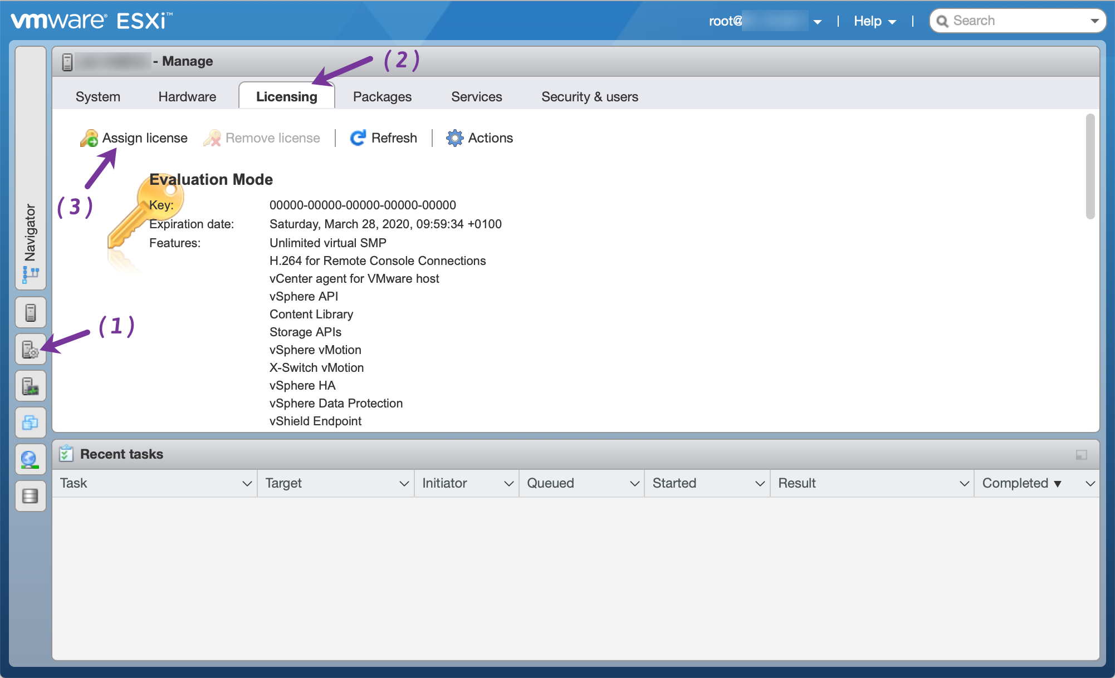The height and width of the screenshot is (678, 1115).
Task: Open Virtual Machines sidebar icon
Action: tap(30, 422)
